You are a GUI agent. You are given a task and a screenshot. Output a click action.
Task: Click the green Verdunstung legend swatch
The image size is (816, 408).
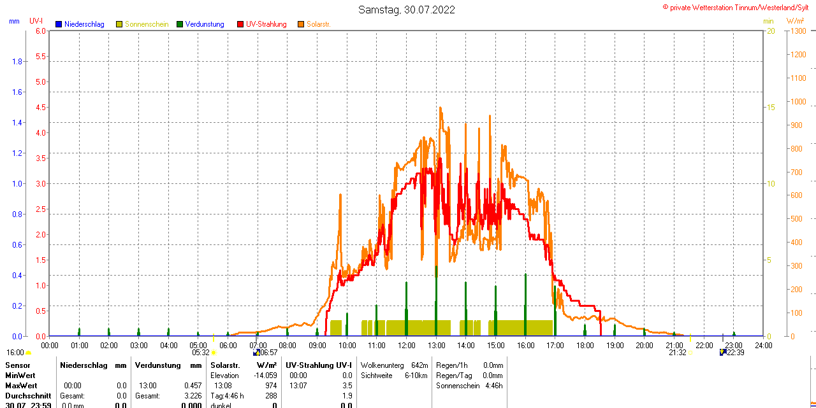coord(180,24)
